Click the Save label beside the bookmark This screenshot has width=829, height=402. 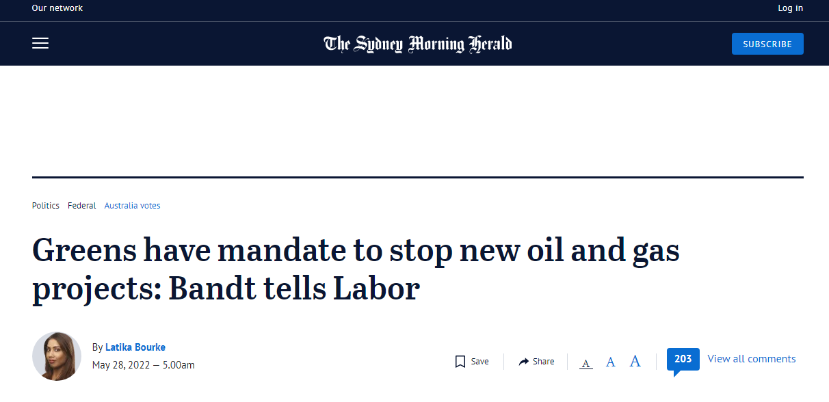tap(479, 362)
